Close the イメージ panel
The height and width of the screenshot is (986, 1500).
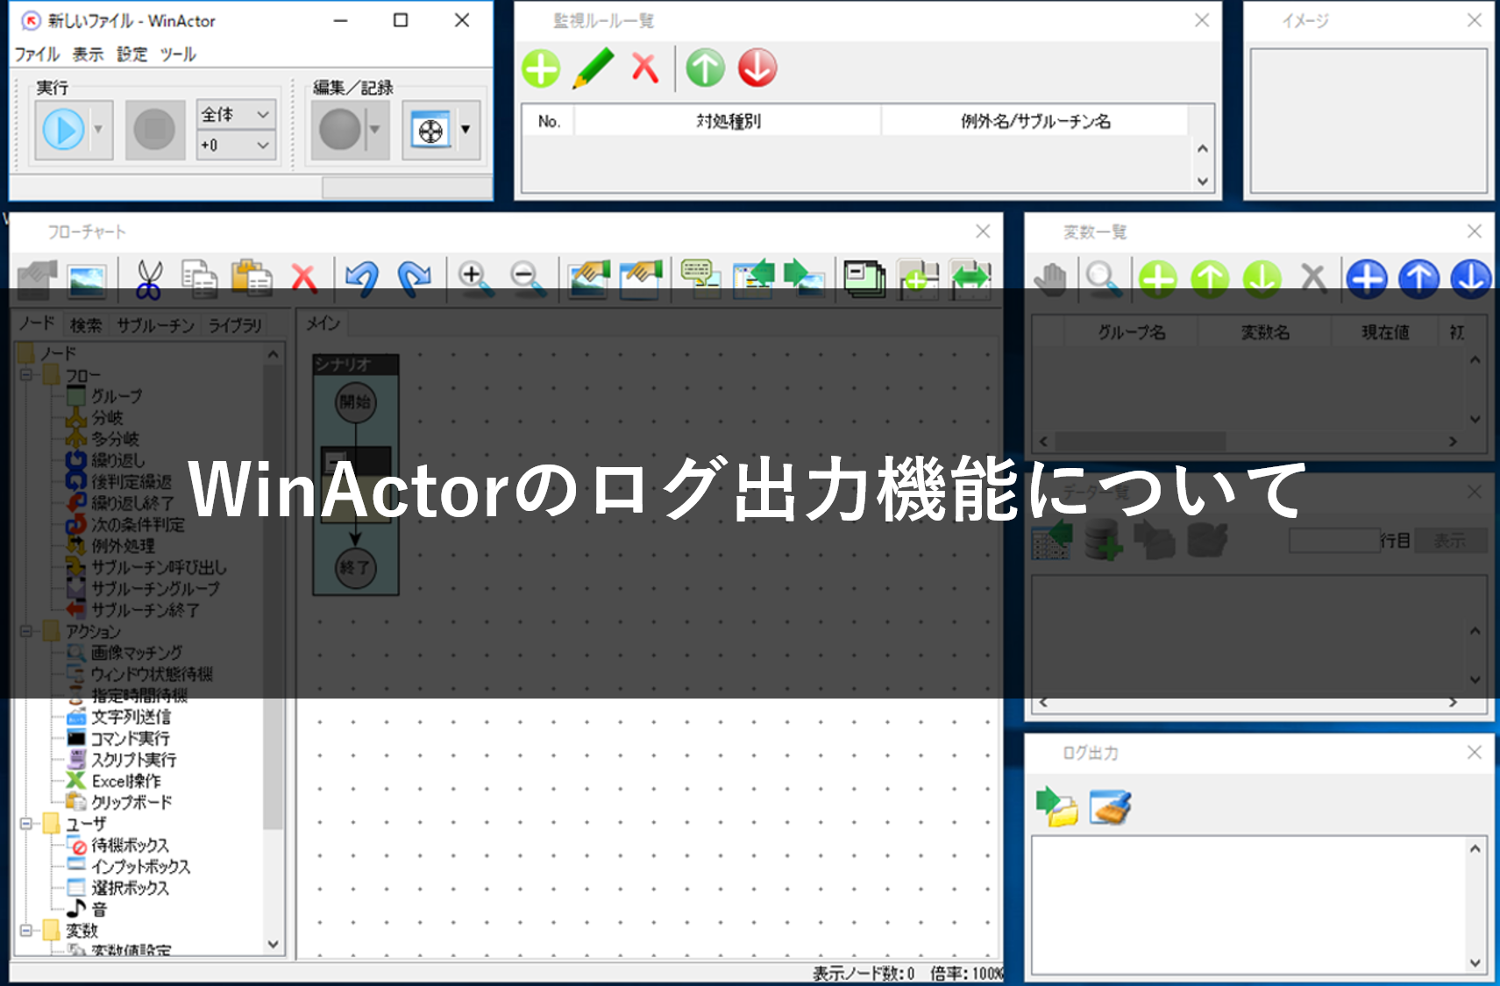pos(1475,20)
